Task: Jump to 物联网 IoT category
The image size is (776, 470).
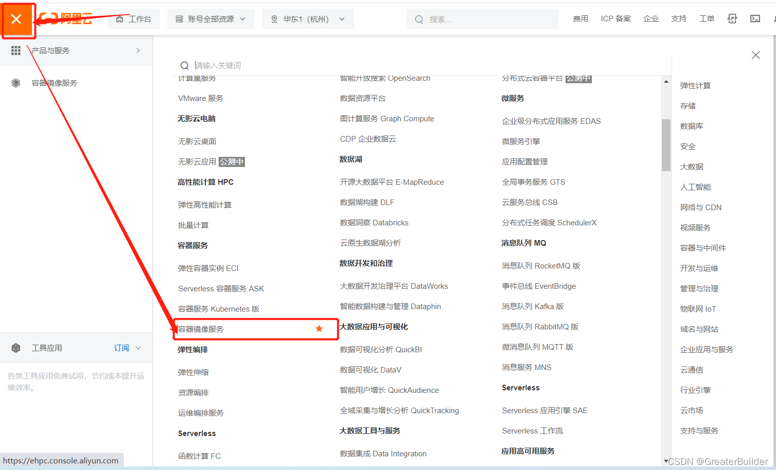Action: pos(698,309)
